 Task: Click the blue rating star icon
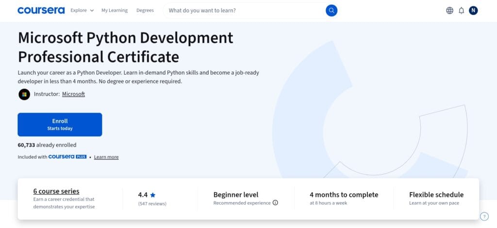pos(153,195)
